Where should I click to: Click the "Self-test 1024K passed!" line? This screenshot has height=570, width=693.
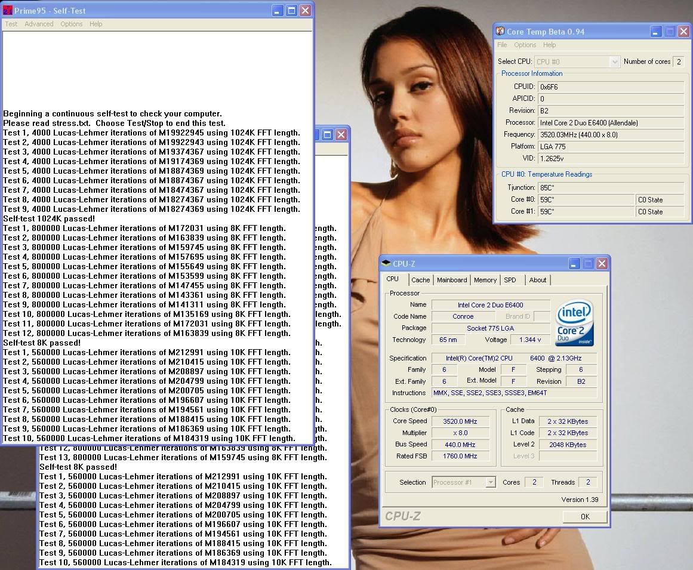[49, 218]
